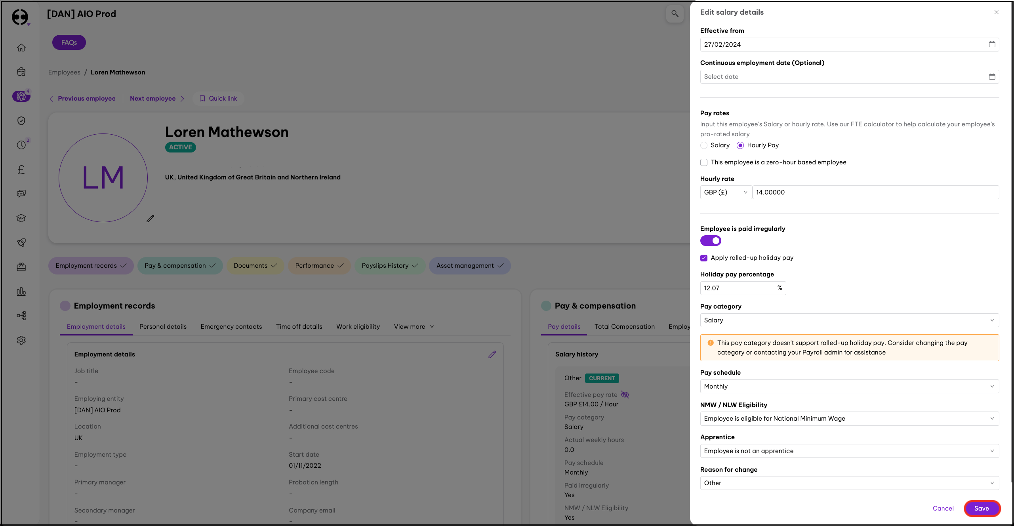1014x526 pixels.
Task: Click the clock time tracking sidebar icon
Action: pyautogui.click(x=21, y=145)
